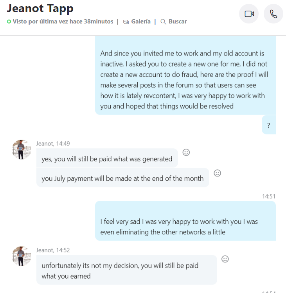
Task: Click the 'Jeanot, 14:52' sender label
Action: [x=53, y=250]
